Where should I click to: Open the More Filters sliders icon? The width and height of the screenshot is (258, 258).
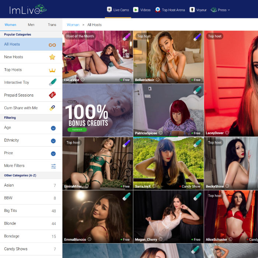(53, 166)
